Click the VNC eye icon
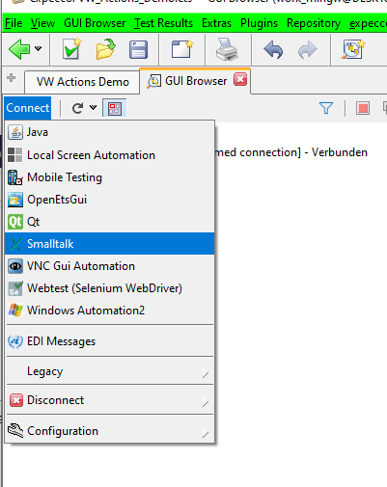The image size is (387, 487). 15,266
